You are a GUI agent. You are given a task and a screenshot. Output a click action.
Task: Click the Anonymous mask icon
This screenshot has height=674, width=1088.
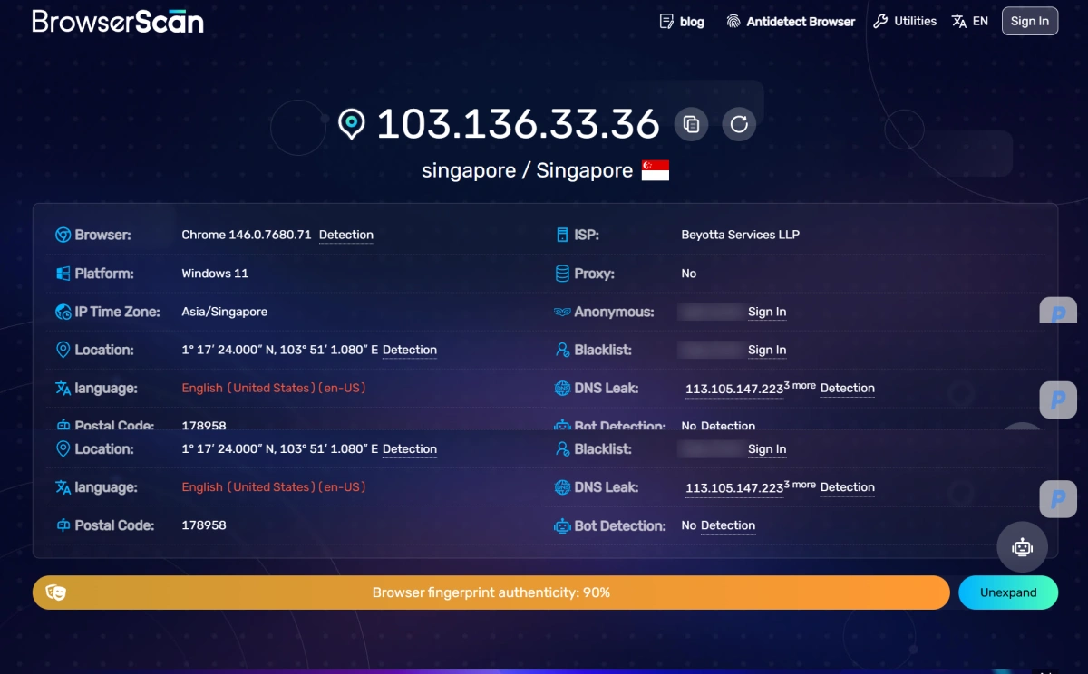click(x=562, y=312)
